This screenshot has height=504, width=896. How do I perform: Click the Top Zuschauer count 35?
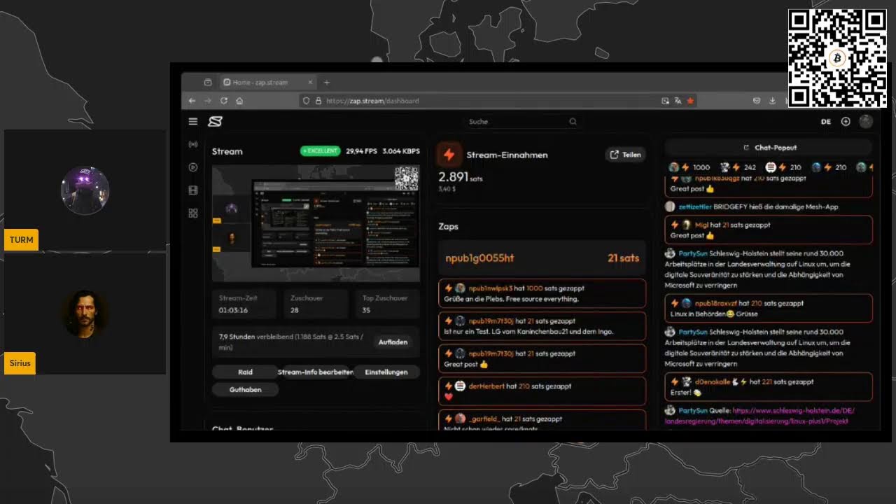point(366,310)
